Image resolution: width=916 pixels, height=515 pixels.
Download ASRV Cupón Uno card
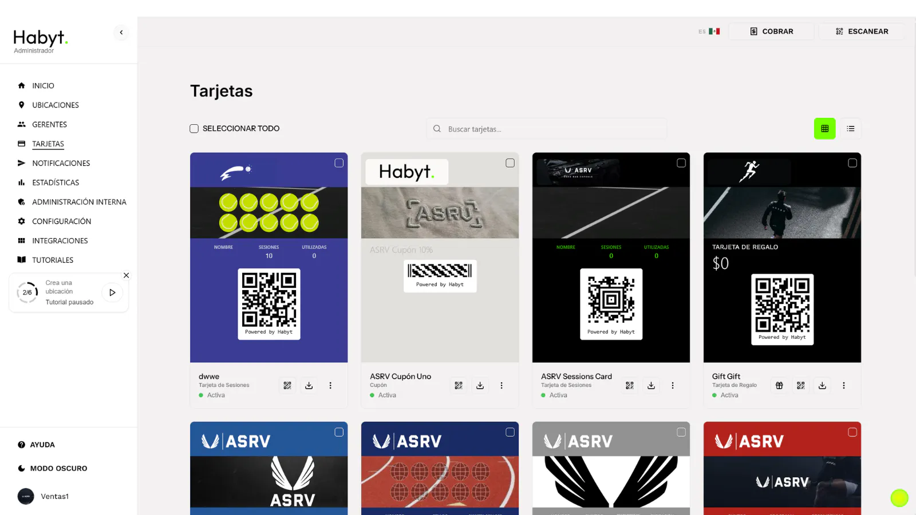[x=480, y=386]
